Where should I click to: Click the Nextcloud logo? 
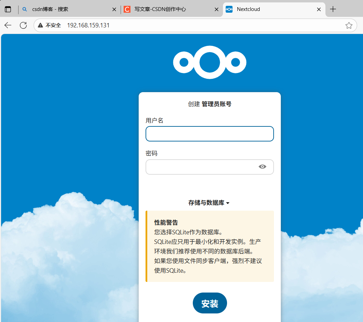[x=210, y=62]
